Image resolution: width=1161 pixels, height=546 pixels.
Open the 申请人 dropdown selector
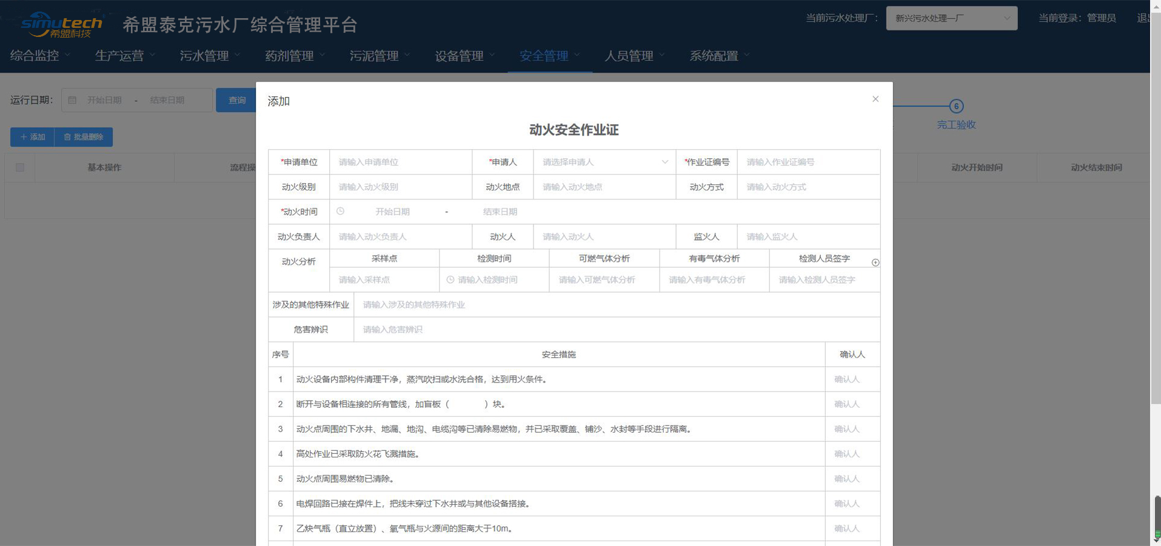tap(604, 162)
